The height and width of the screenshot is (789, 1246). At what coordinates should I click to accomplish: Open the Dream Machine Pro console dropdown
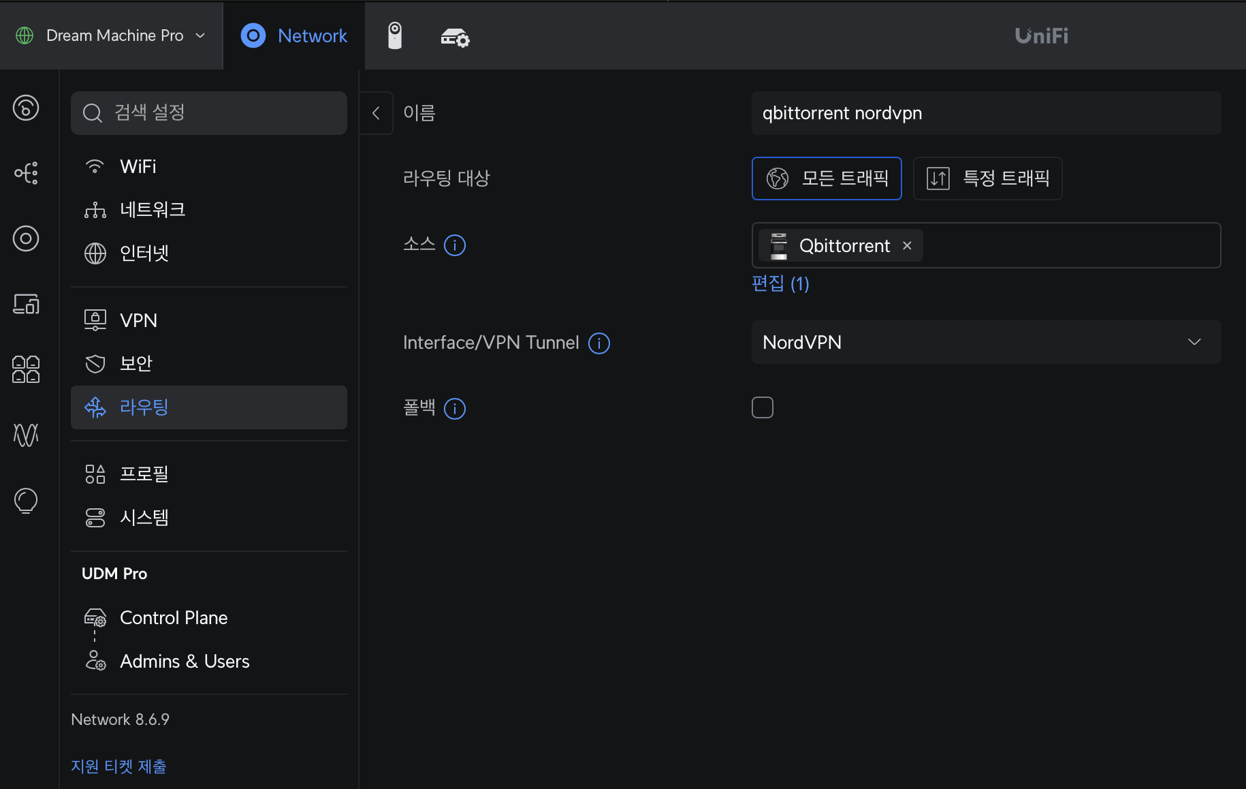click(112, 35)
